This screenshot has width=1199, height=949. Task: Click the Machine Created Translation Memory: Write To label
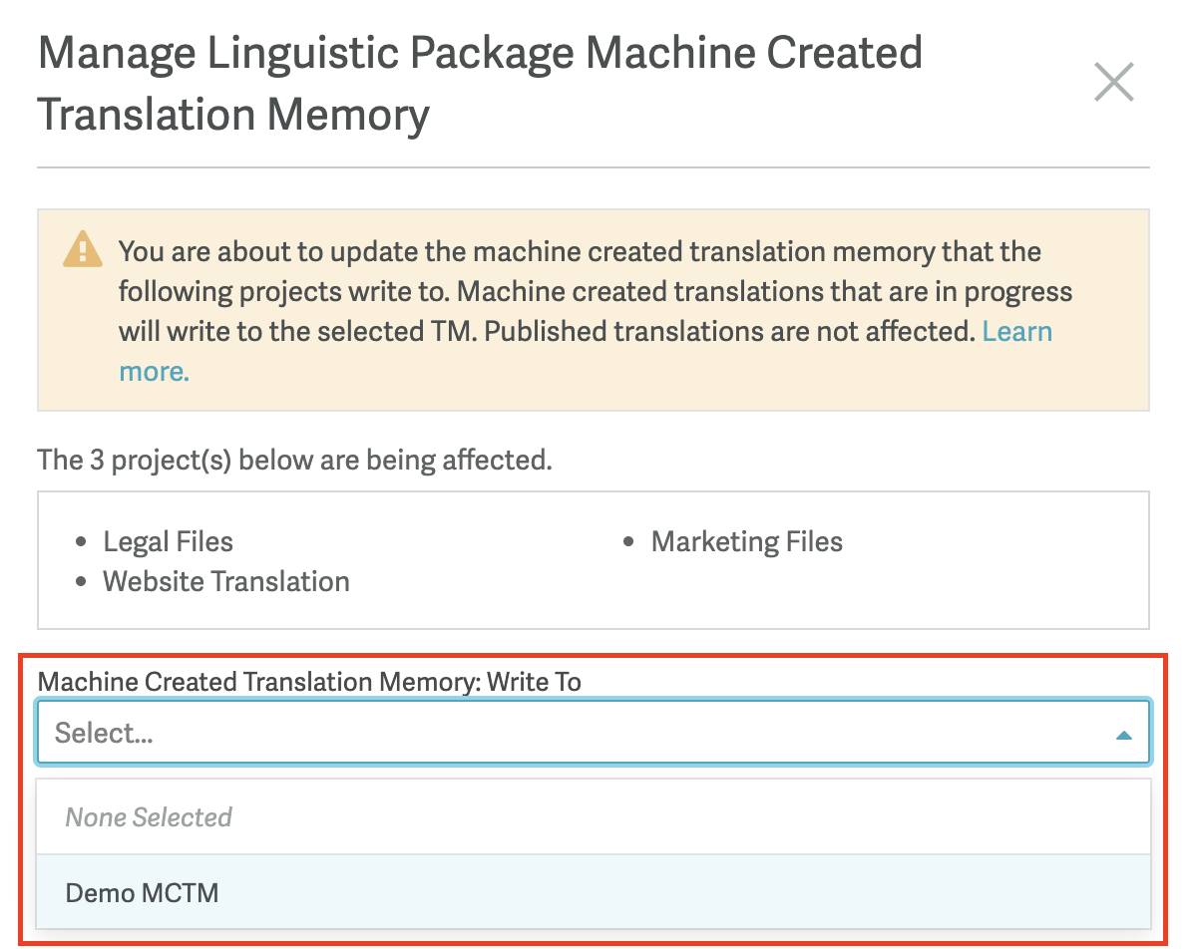(x=309, y=682)
